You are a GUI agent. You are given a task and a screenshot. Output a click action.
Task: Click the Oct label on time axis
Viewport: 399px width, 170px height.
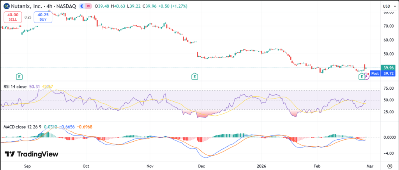coord(86,165)
